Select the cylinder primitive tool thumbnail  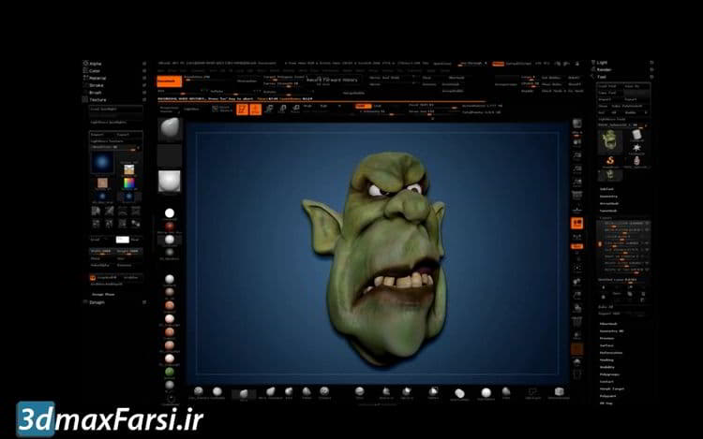coord(636,134)
